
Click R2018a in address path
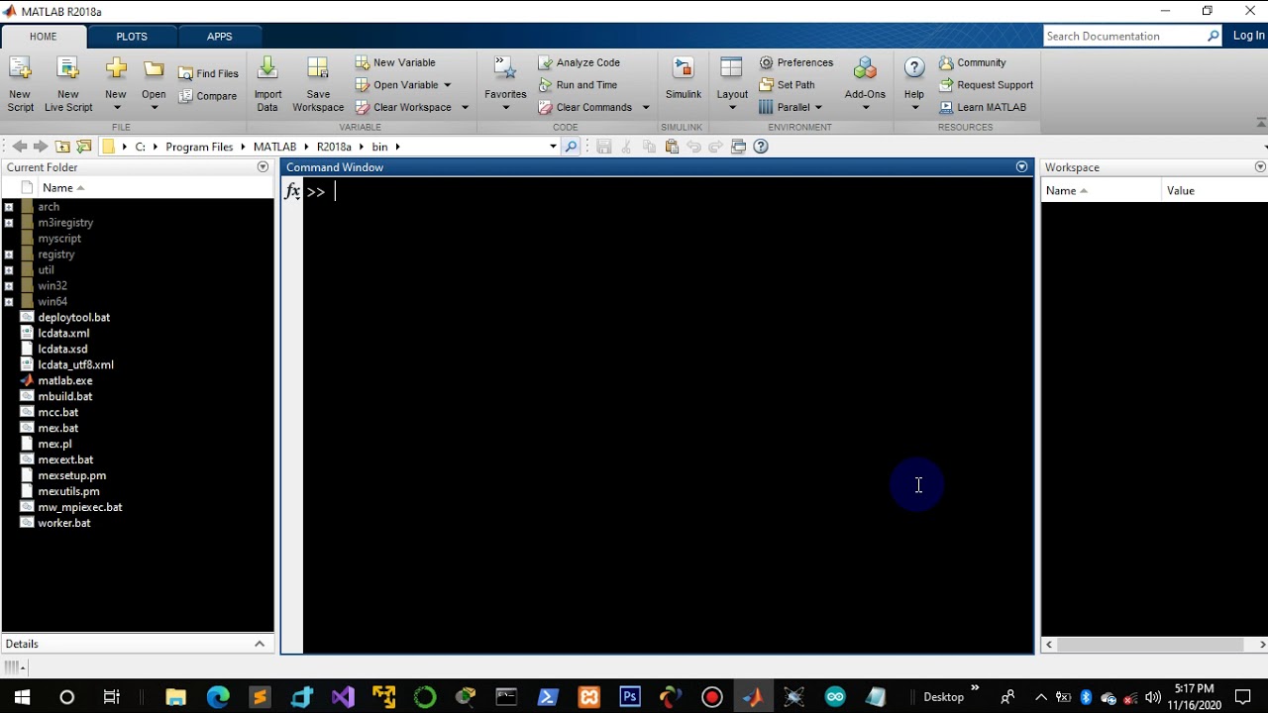pos(334,147)
